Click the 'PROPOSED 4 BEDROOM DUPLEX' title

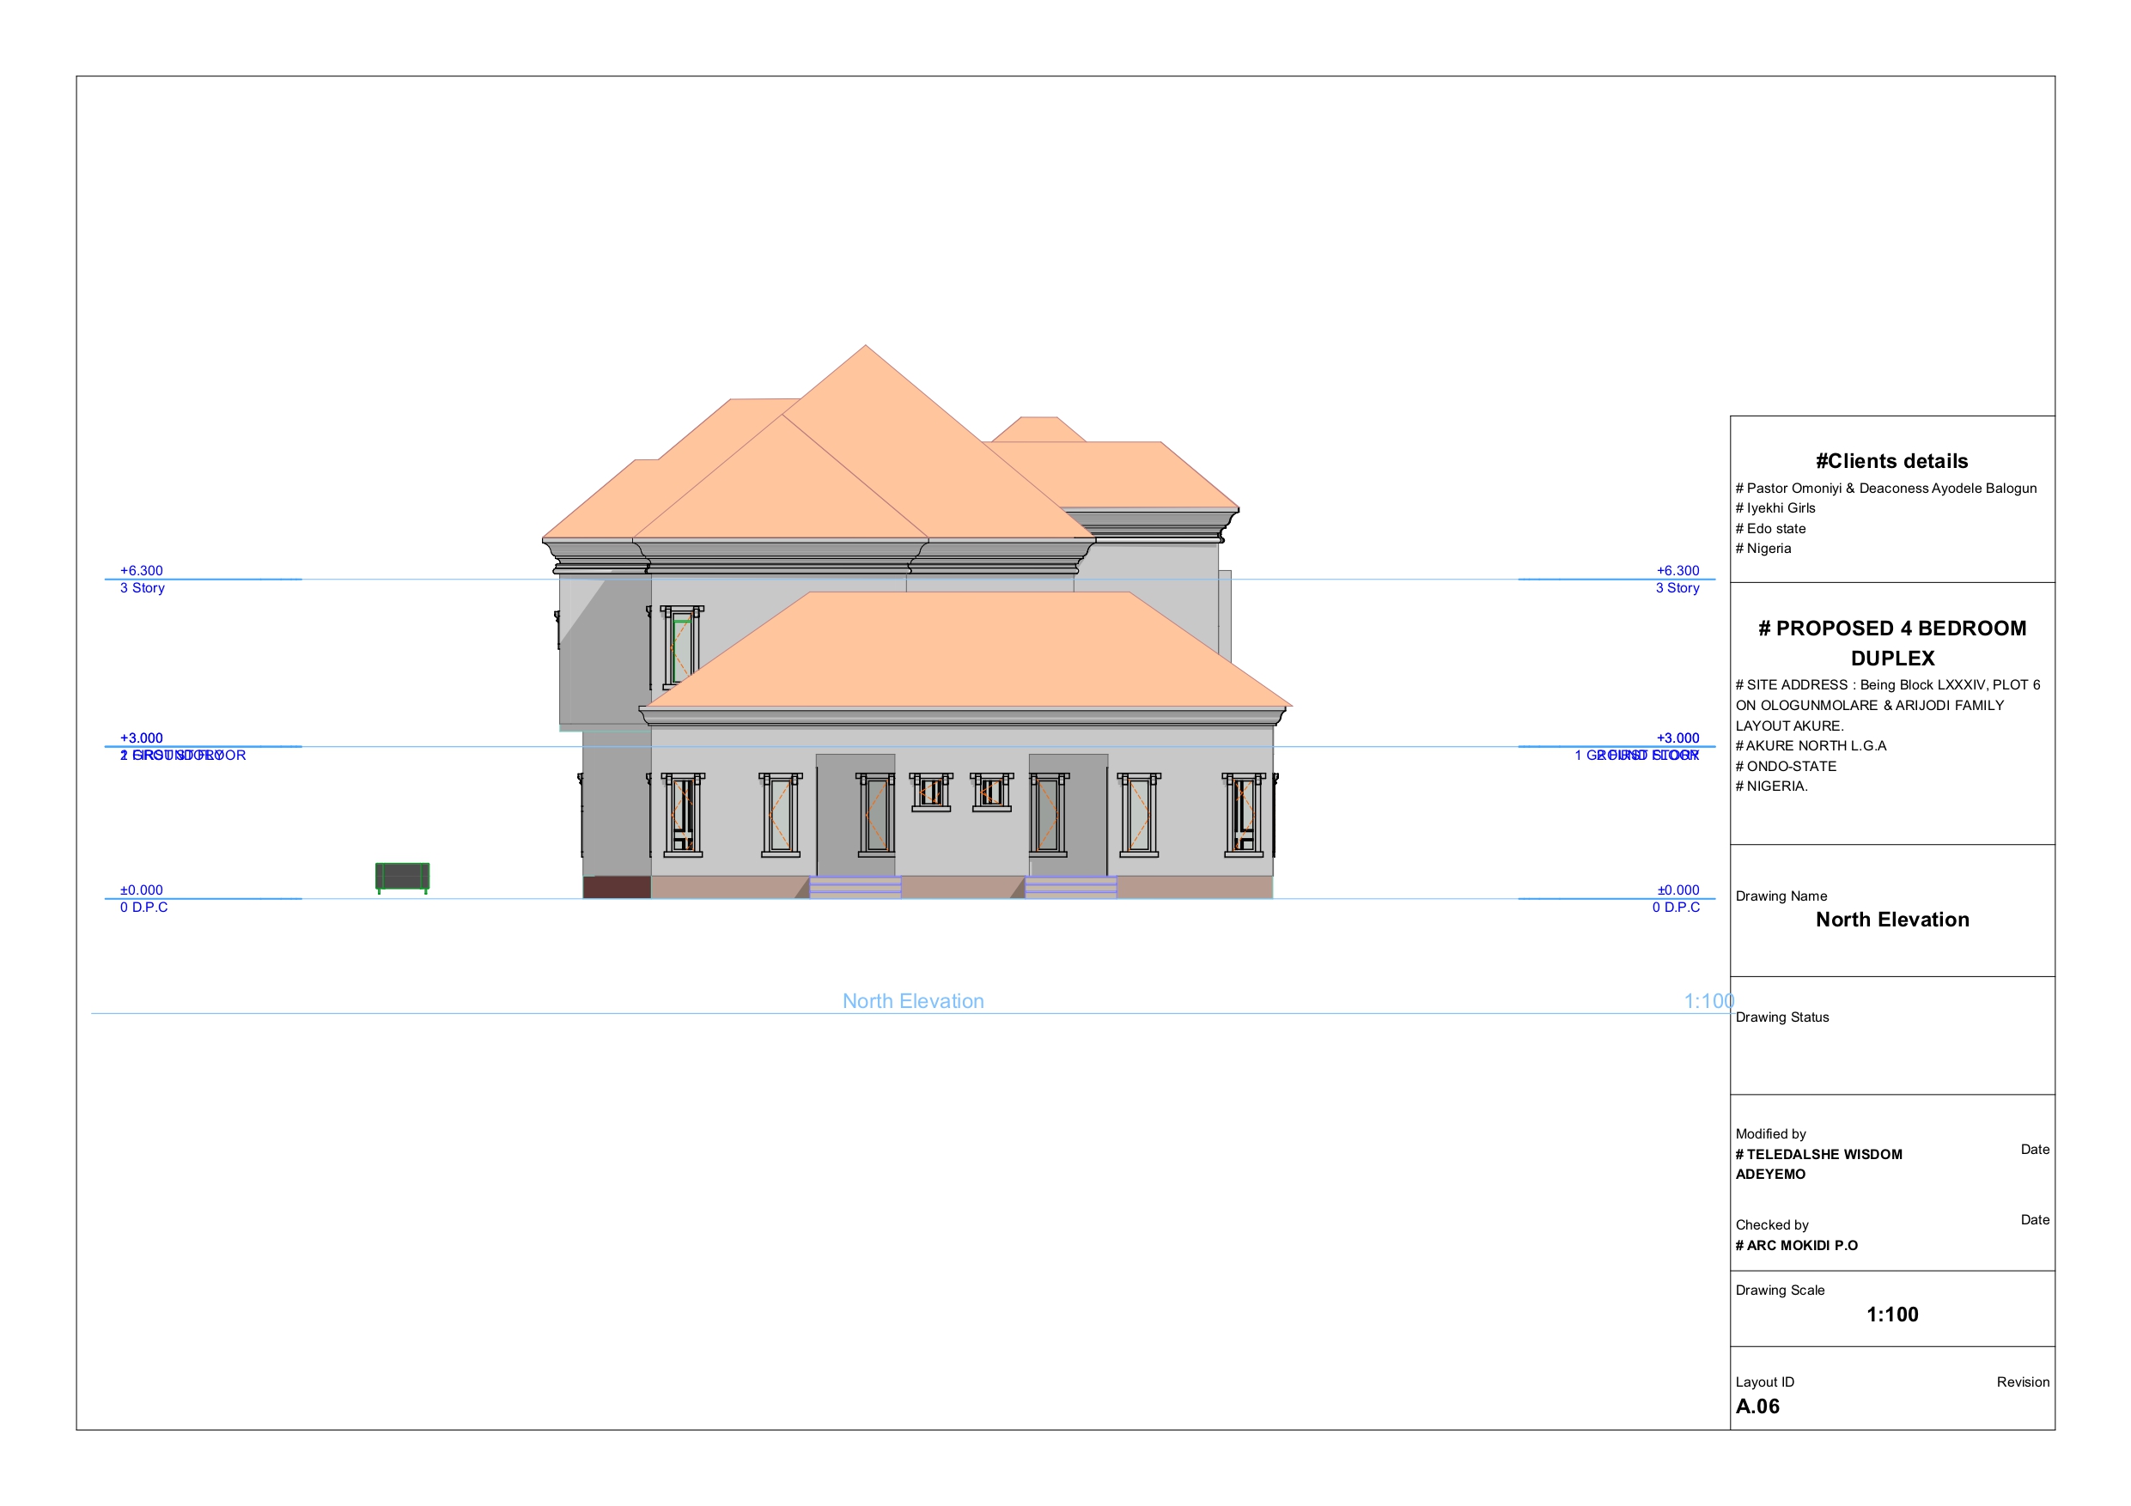tap(1891, 642)
